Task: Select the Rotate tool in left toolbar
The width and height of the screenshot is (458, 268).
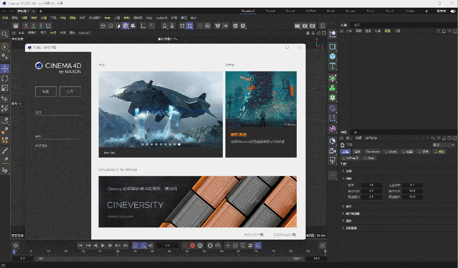Action: pos(5,78)
